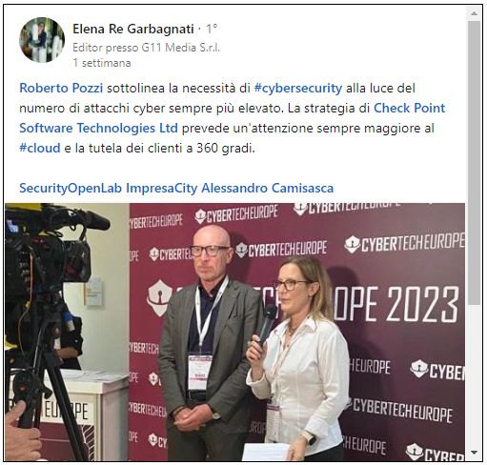Click the '1 settimana' post timestamp
The height and width of the screenshot is (465, 487).
(102, 63)
